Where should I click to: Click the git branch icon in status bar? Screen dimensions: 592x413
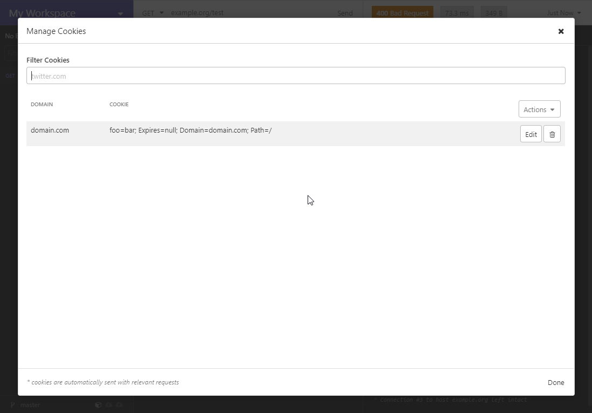pyautogui.click(x=12, y=405)
